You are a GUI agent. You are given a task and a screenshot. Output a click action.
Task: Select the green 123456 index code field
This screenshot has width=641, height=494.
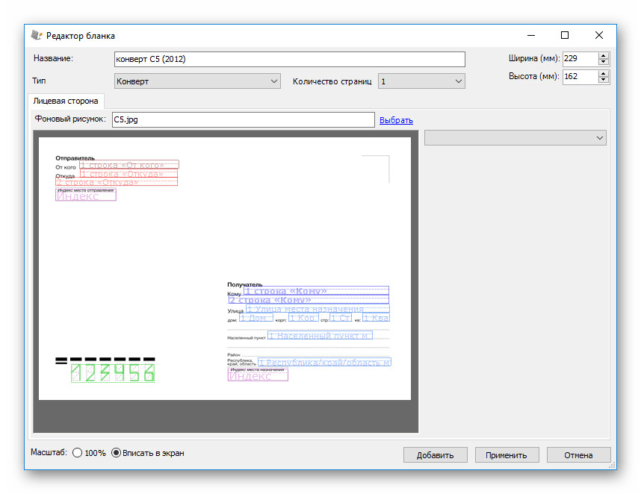(112, 373)
